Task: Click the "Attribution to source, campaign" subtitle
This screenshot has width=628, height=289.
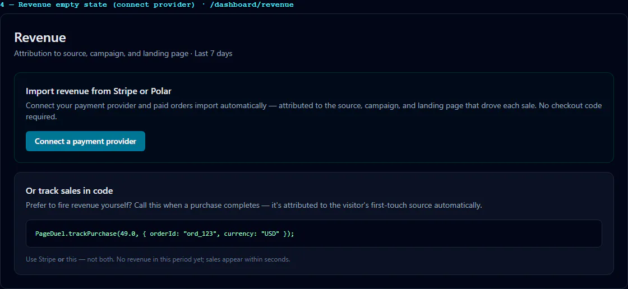Action: [x=123, y=53]
